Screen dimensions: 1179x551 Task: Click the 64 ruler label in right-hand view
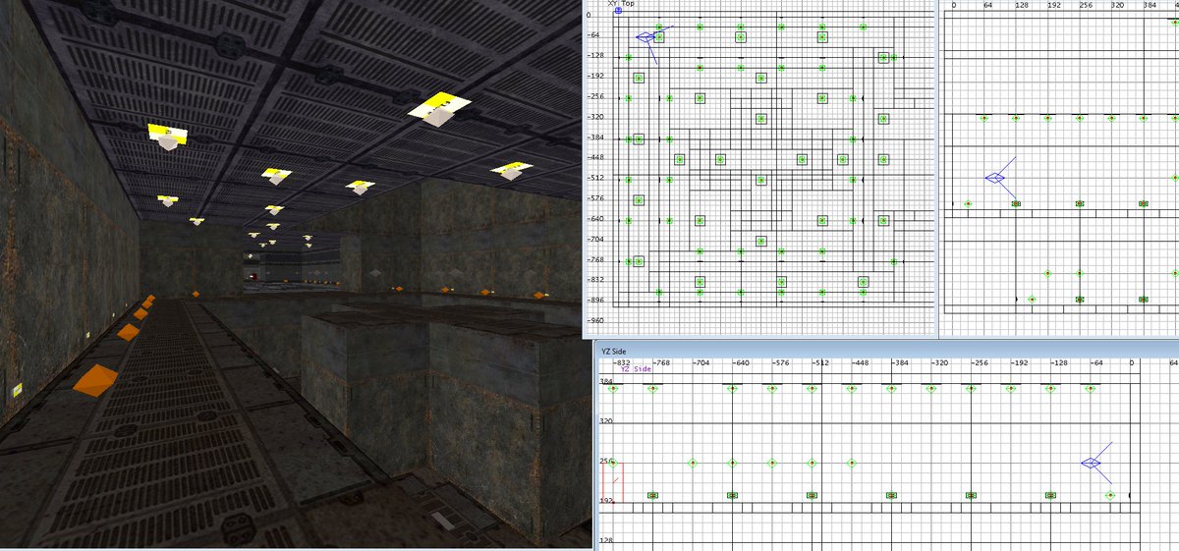click(988, 5)
